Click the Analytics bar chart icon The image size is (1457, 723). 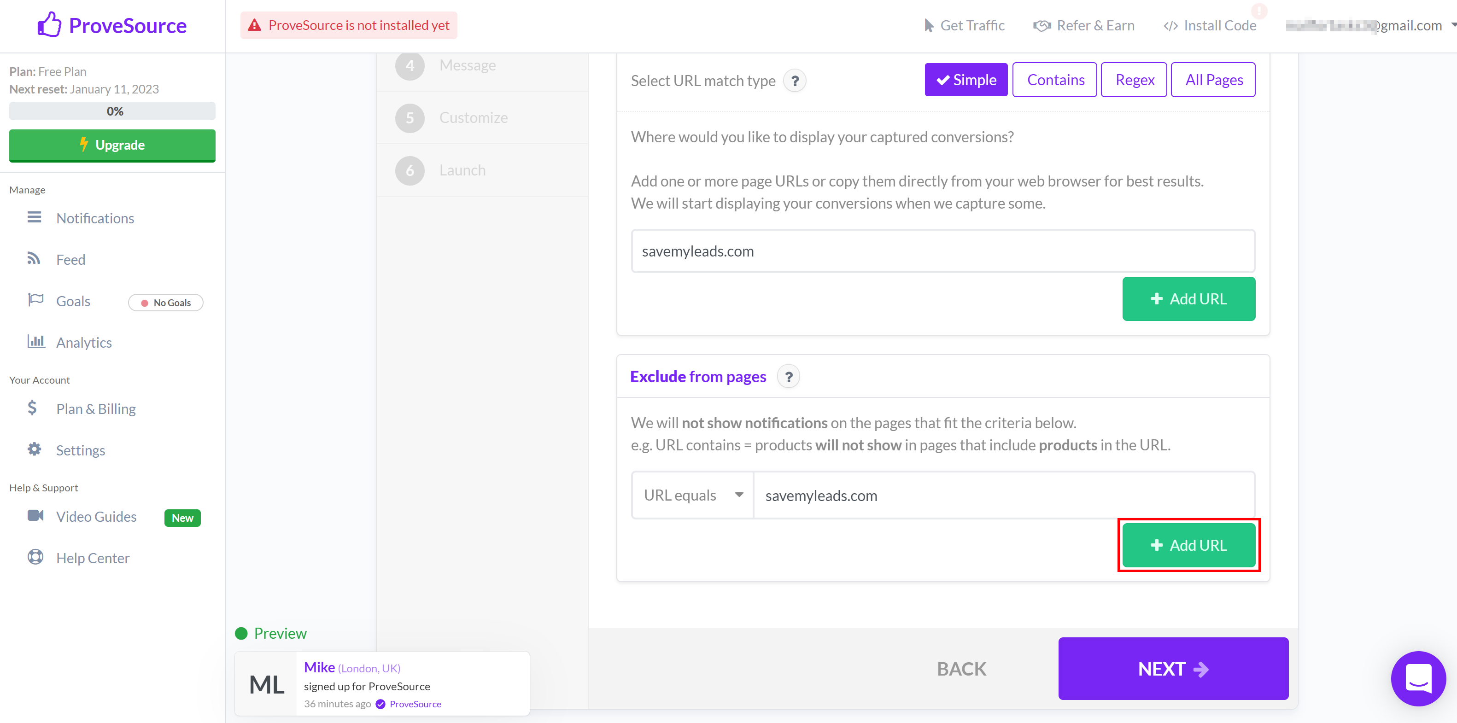tap(36, 341)
